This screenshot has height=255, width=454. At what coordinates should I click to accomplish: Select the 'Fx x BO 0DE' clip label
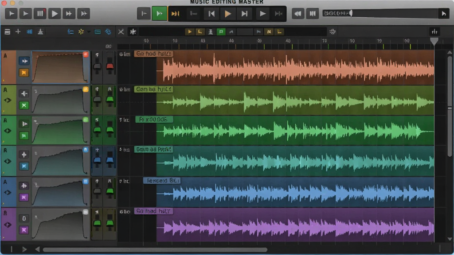(154, 120)
